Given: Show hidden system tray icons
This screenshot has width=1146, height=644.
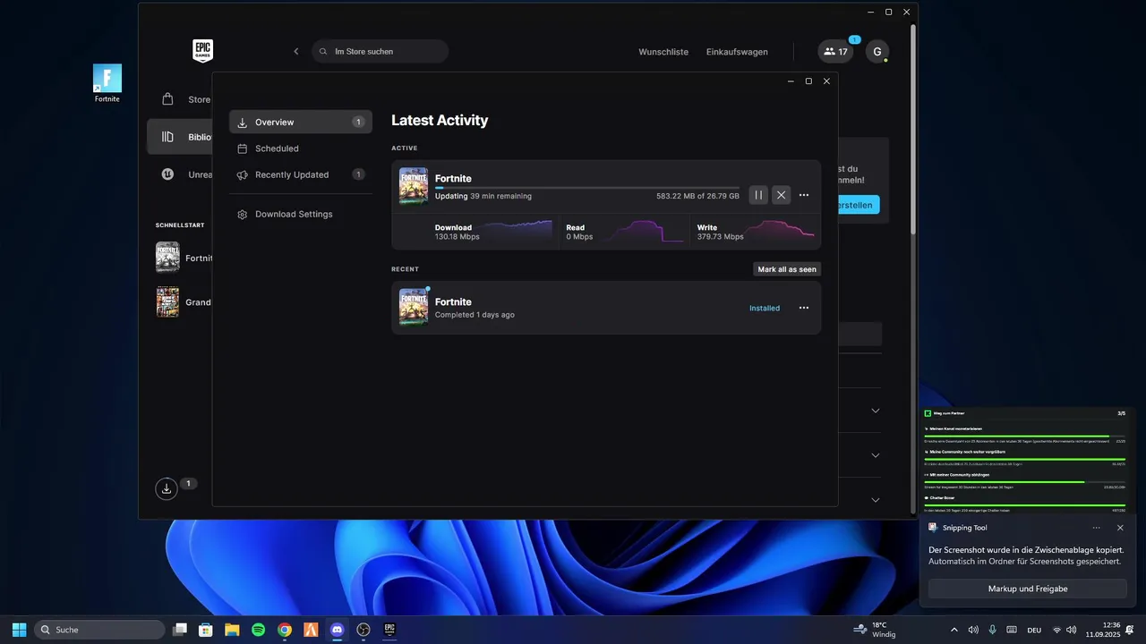Looking at the screenshot, I should tap(954, 630).
